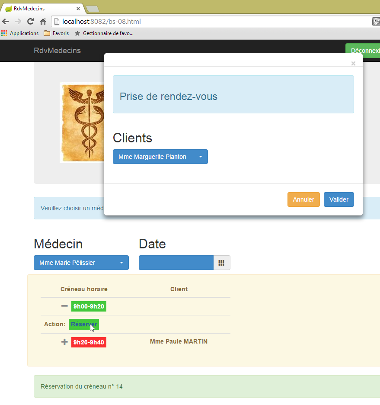Image resolution: width=380 pixels, height=405 pixels.
Task: Collapse the 9h00-9h20 slot row
Action: click(x=64, y=306)
